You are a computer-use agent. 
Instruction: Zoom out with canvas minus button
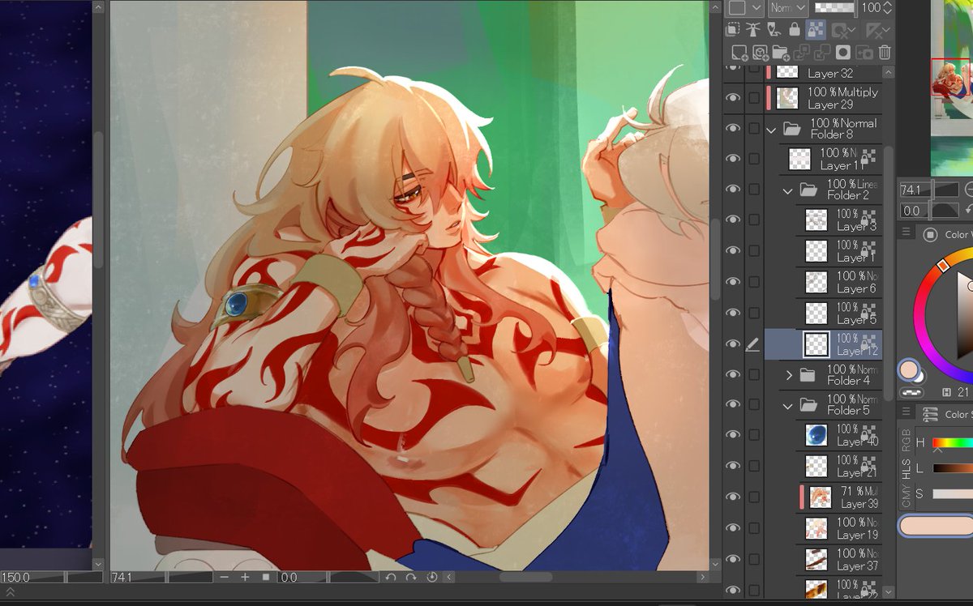coord(225,577)
